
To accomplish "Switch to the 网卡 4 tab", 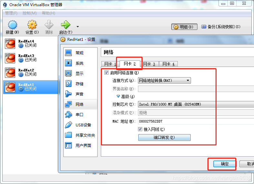I will [x=168, y=64].
